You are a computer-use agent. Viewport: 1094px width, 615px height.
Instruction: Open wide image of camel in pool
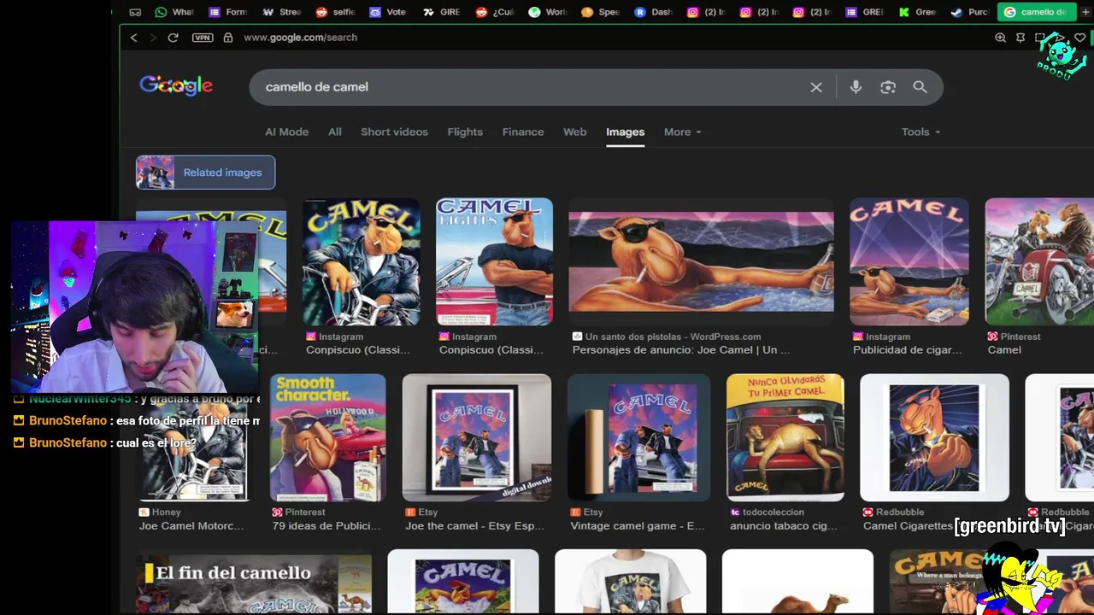tap(701, 262)
